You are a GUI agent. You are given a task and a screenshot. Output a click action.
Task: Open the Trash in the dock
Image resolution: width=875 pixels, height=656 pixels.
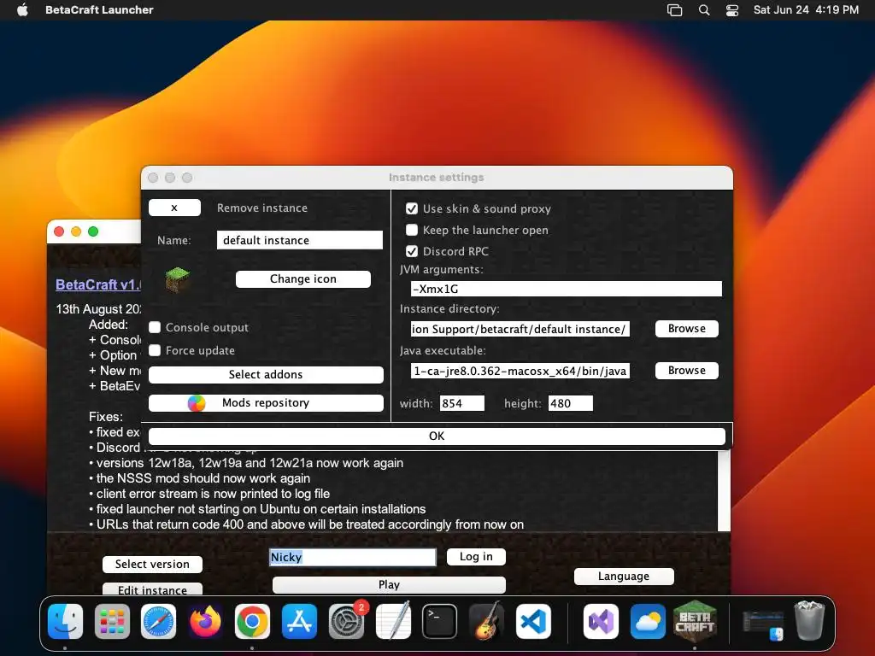pyautogui.click(x=809, y=620)
